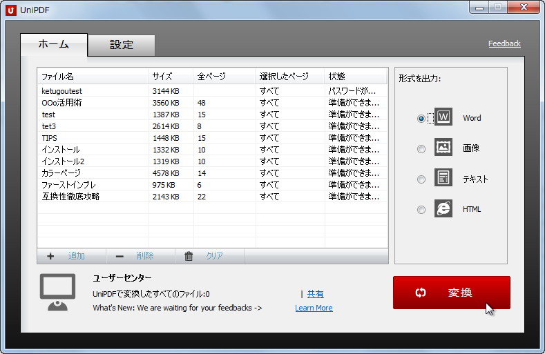
Task: Click the image format icon
Action: [x=443, y=147]
